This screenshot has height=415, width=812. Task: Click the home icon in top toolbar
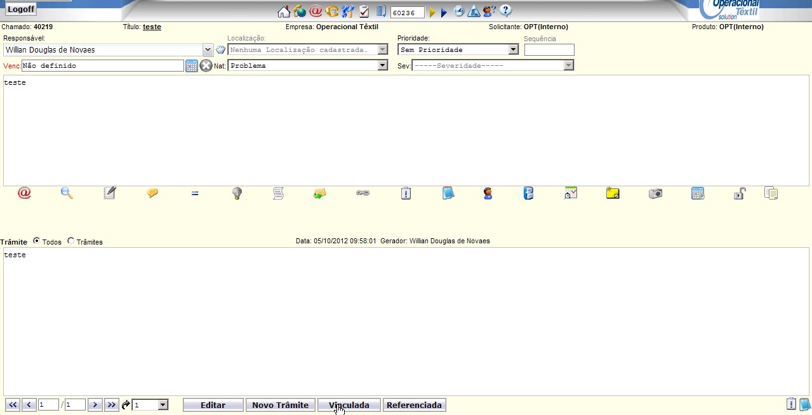pos(284,11)
